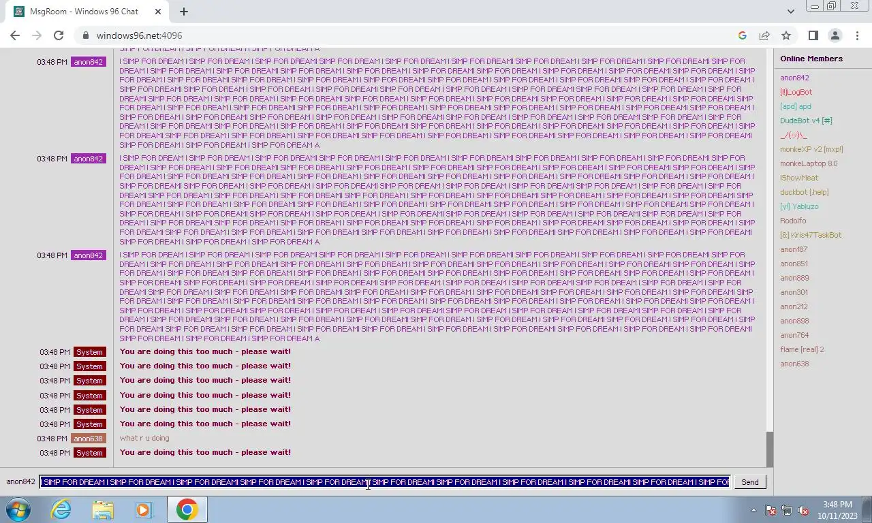Open Windows Media Player from taskbar
The height and width of the screenshot is (523, 872).
[x=144, y=509]
